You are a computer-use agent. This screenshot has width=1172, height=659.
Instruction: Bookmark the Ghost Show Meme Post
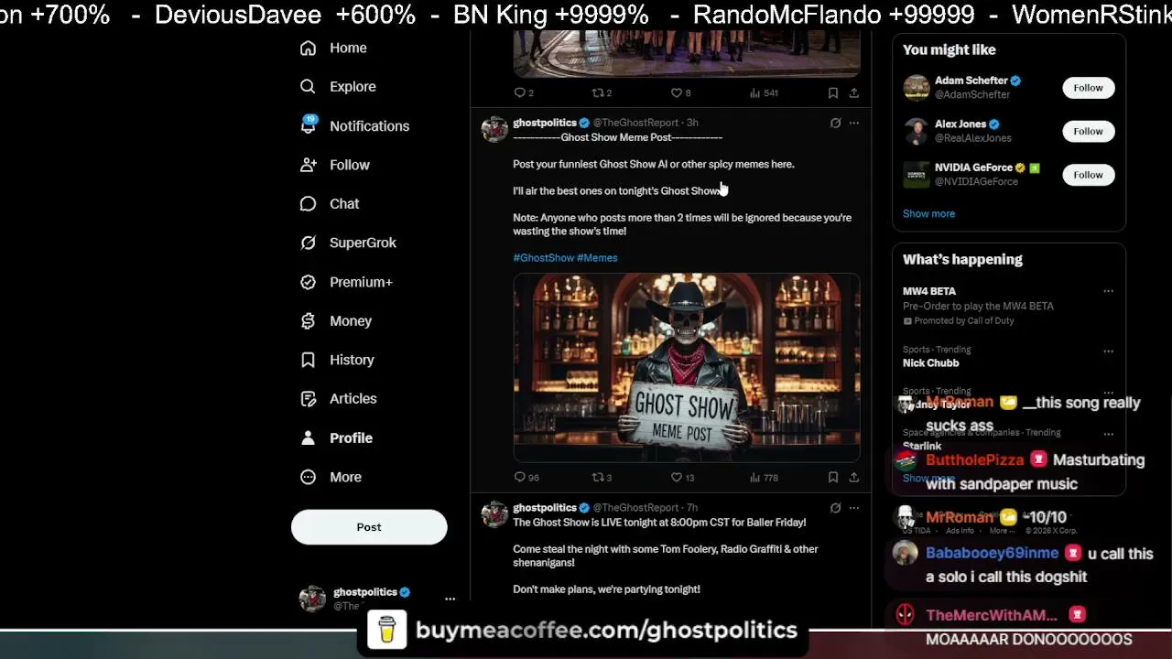point(833,477)
